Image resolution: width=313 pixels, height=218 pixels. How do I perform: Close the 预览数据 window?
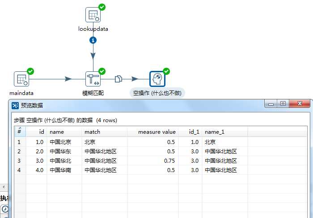(300, 104)
